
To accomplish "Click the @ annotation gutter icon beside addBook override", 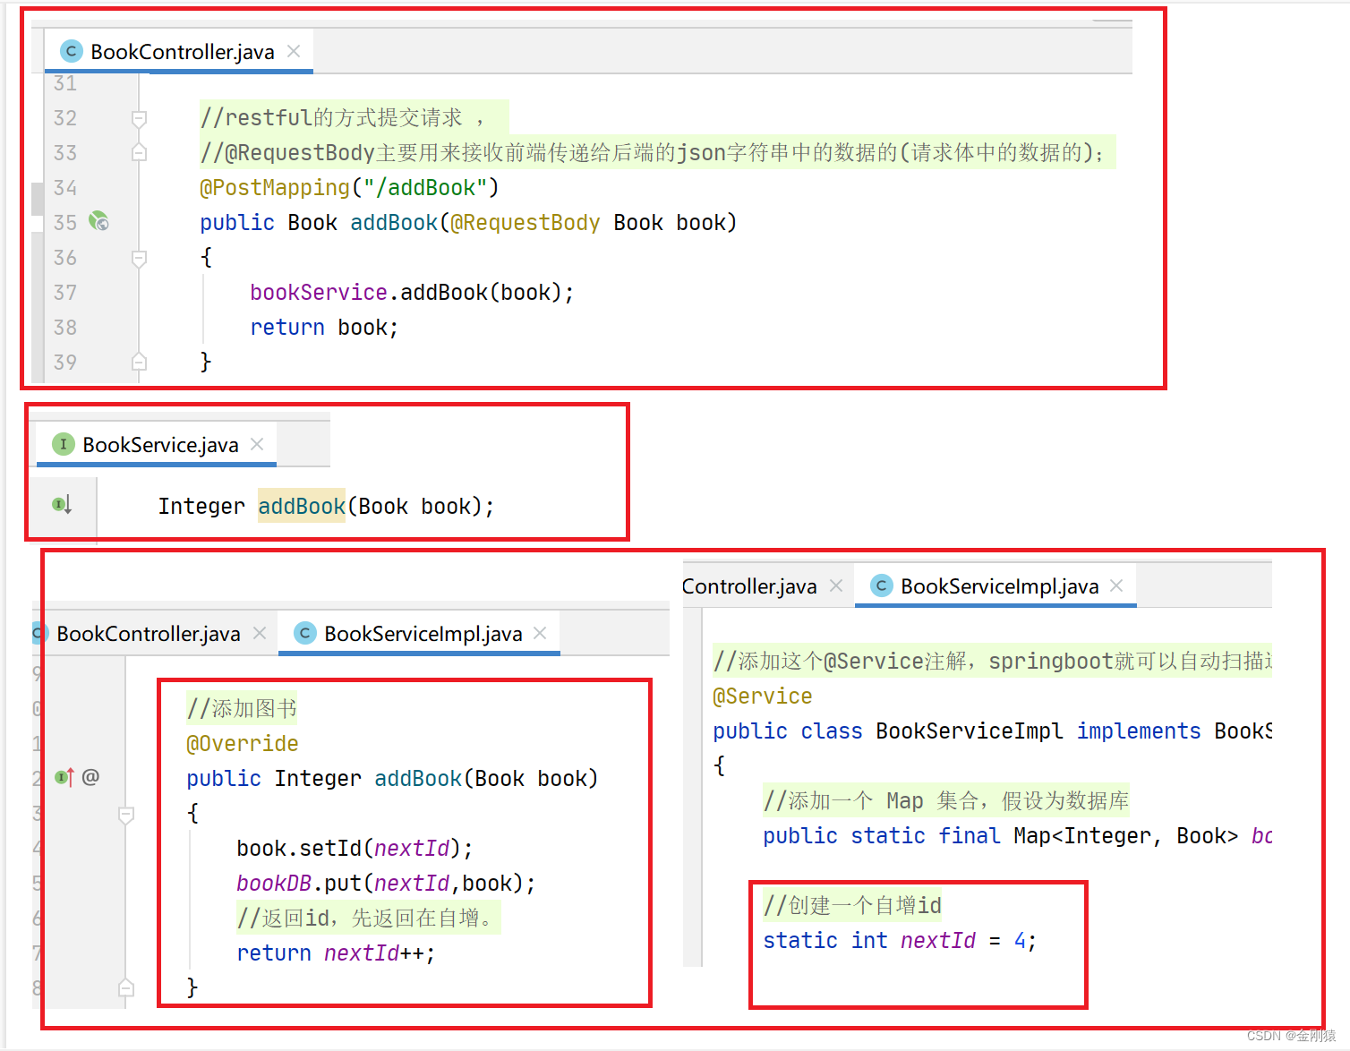I will 90,777.
